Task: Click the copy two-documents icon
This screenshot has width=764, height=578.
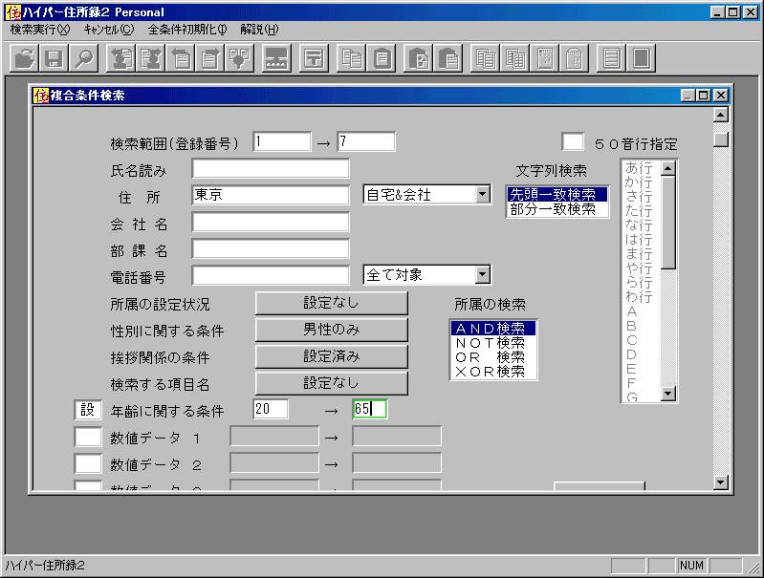Action: tap(351, 58)
